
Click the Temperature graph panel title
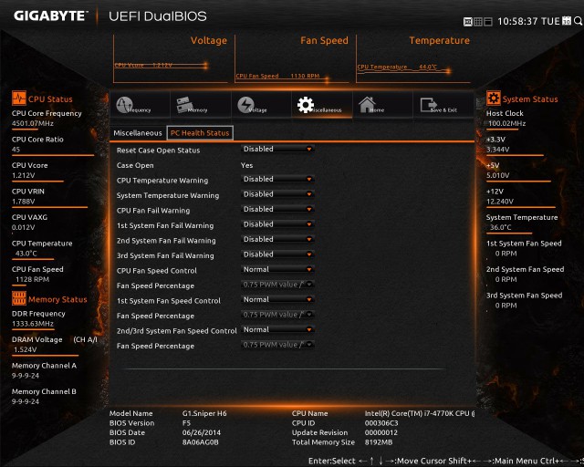(440, 40)
